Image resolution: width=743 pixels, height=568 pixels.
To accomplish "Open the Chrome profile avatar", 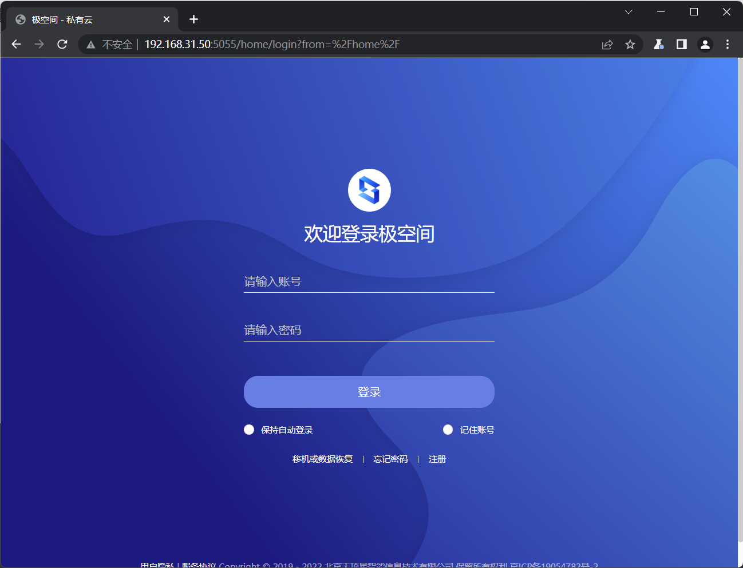I will pos(705,44).
